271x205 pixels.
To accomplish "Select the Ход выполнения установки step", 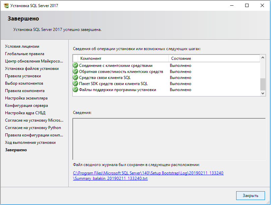I will pos(30,142).
